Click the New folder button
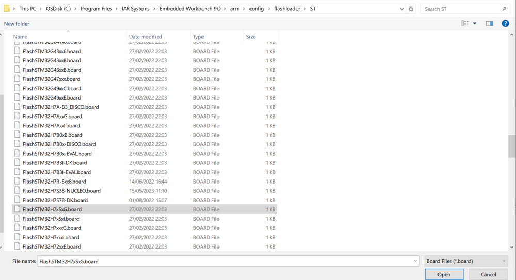The height and width of the screenshot is (280, 516). point(17,24)
